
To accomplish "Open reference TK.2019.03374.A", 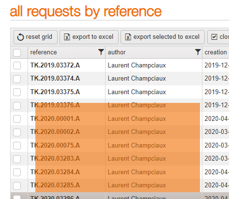I will pyautogui.click(x=55, y=79).
